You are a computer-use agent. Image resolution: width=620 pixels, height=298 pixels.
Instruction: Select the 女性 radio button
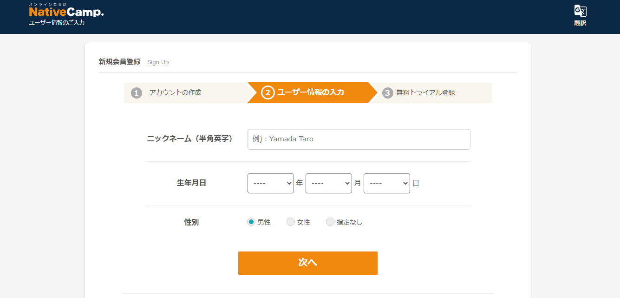click(x=291, y=222)
